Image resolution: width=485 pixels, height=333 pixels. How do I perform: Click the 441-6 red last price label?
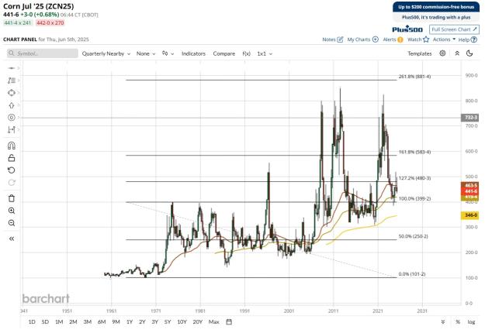469,191
